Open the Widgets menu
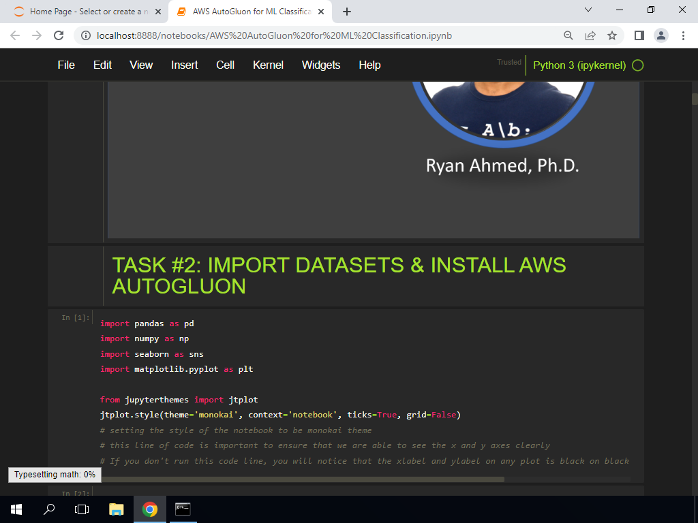Screen dimensions: 698x523 point(321,65)
